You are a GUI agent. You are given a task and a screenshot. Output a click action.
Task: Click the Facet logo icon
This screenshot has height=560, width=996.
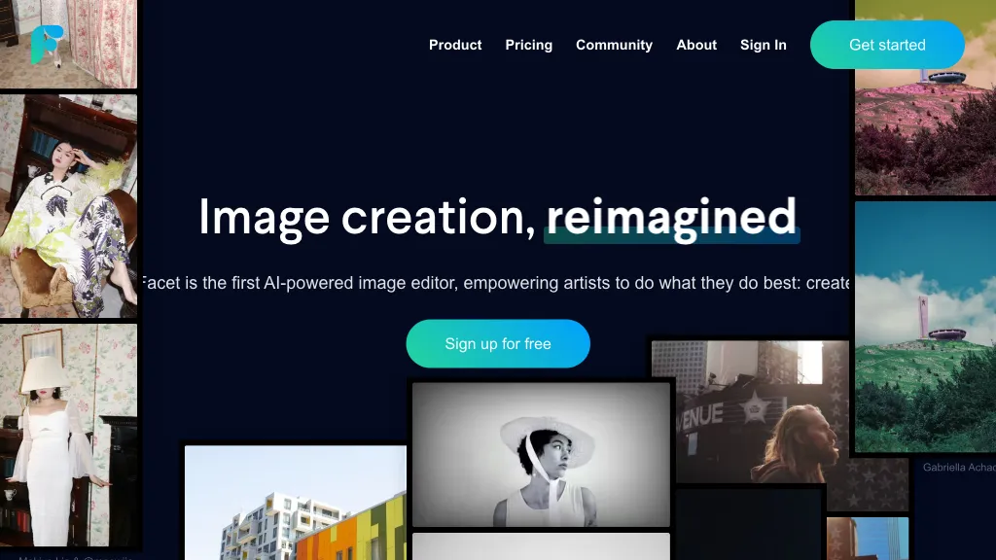[x=47, y=45]
